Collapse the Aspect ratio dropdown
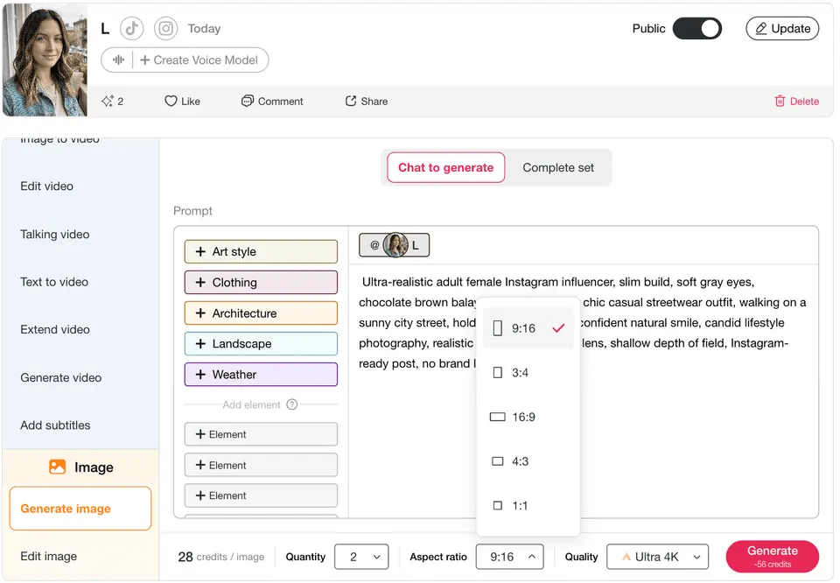This screenshot has height=583, width=840. pos(509,557)
